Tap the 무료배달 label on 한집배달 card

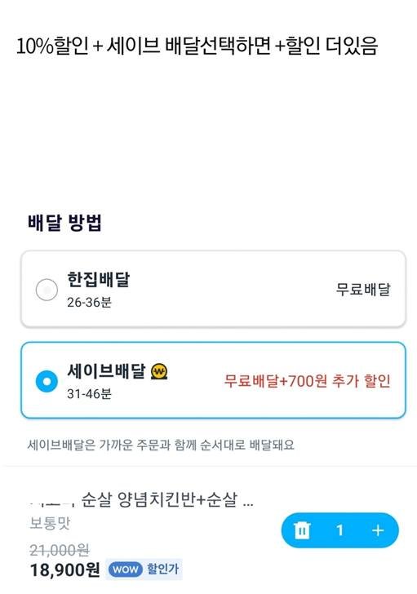coord(363,290)
